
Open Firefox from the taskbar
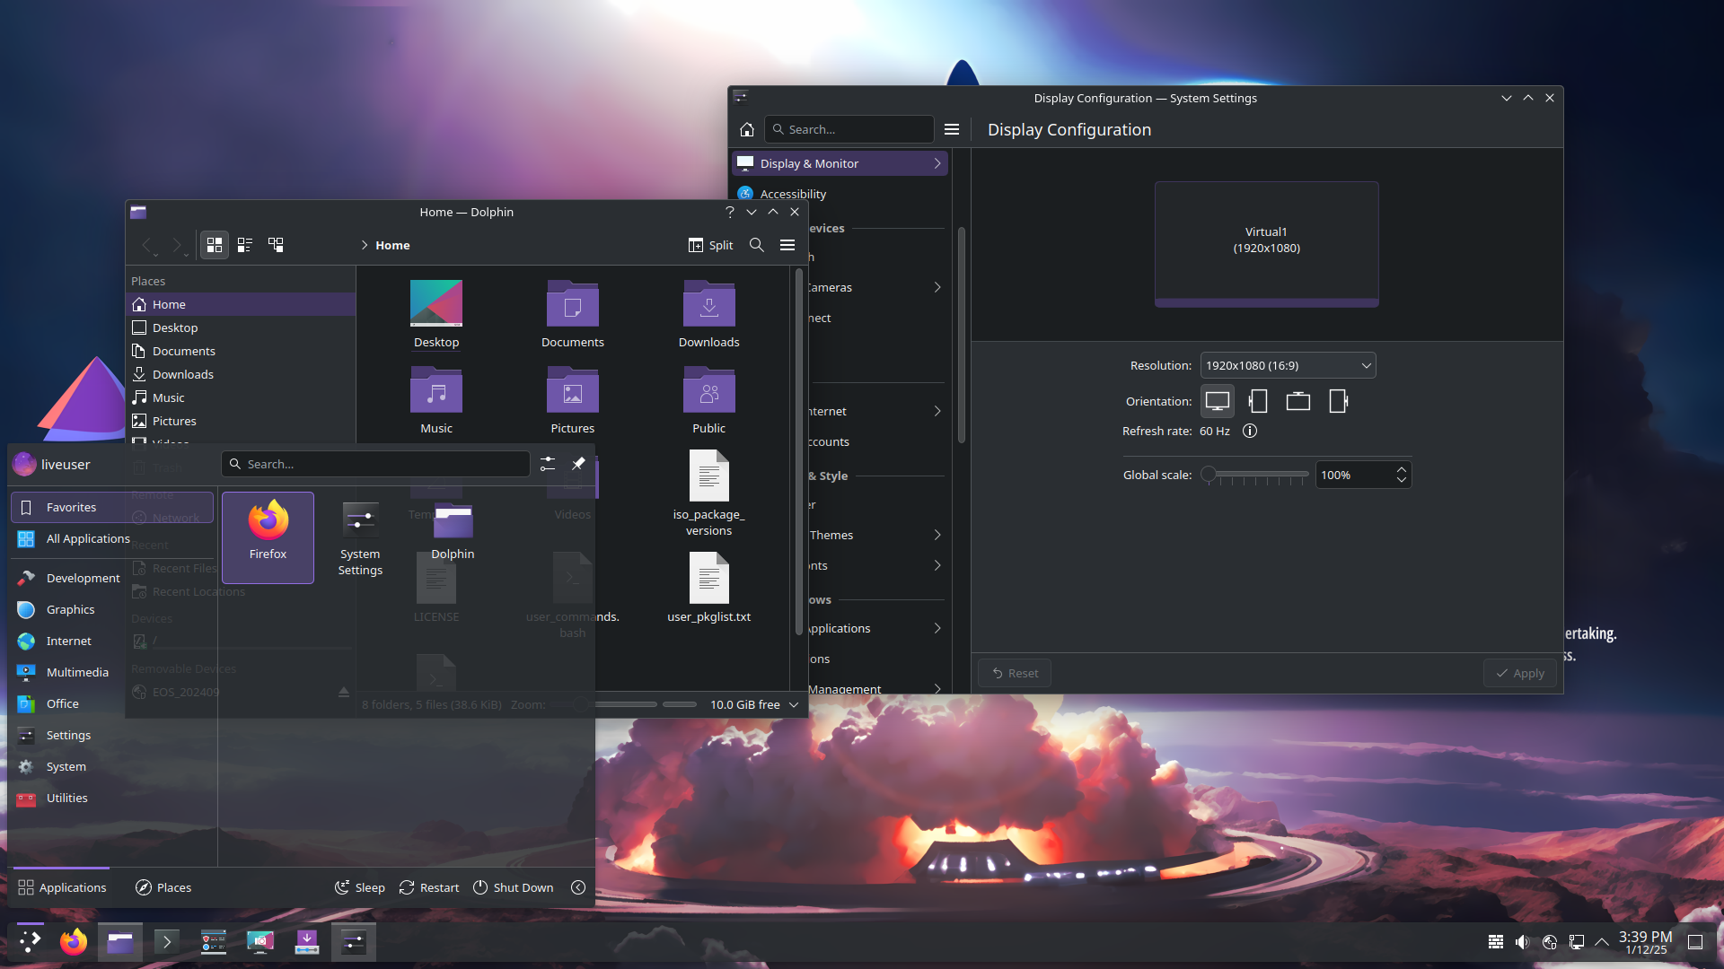tap(74, 941)
